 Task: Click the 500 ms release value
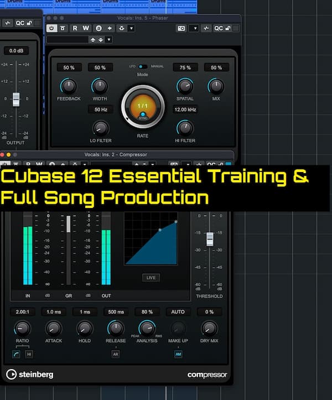(x=116, y=312)
